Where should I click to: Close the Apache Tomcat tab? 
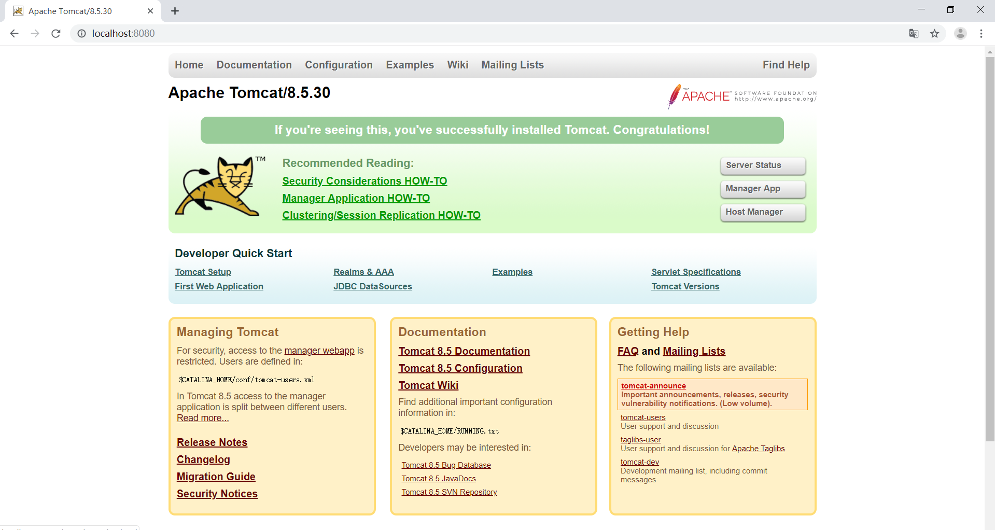150,11
